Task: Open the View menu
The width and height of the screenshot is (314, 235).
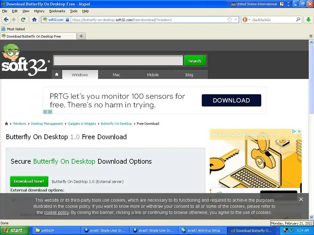Action: [x=26, y=11]
